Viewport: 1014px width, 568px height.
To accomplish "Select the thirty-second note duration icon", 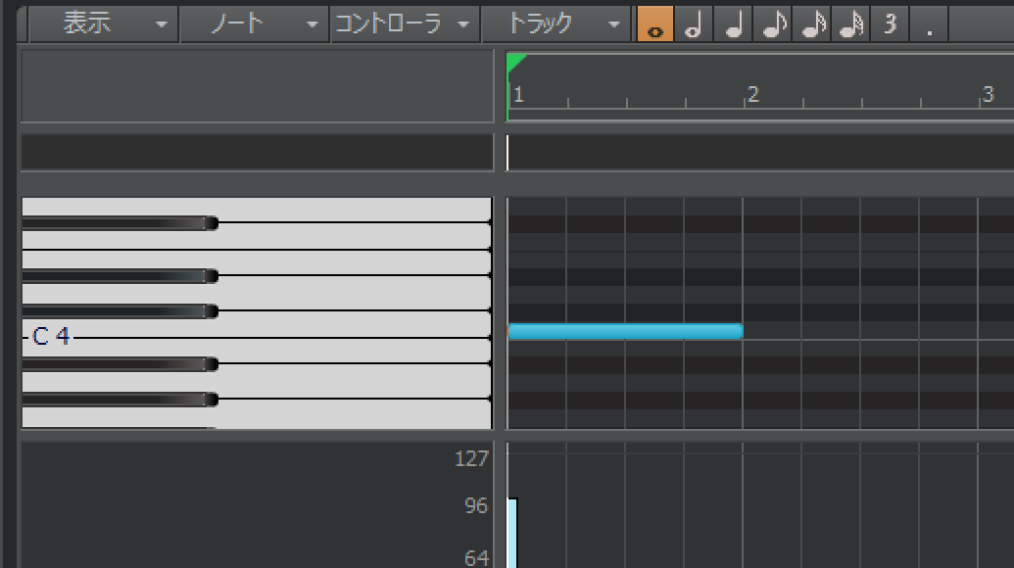I will tap(850, 24).
